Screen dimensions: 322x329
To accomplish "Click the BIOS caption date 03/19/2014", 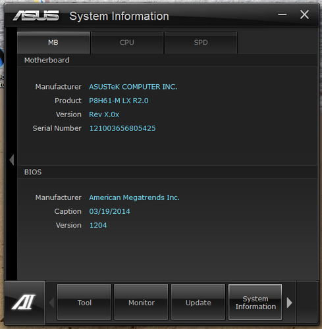I will (109, 211).
